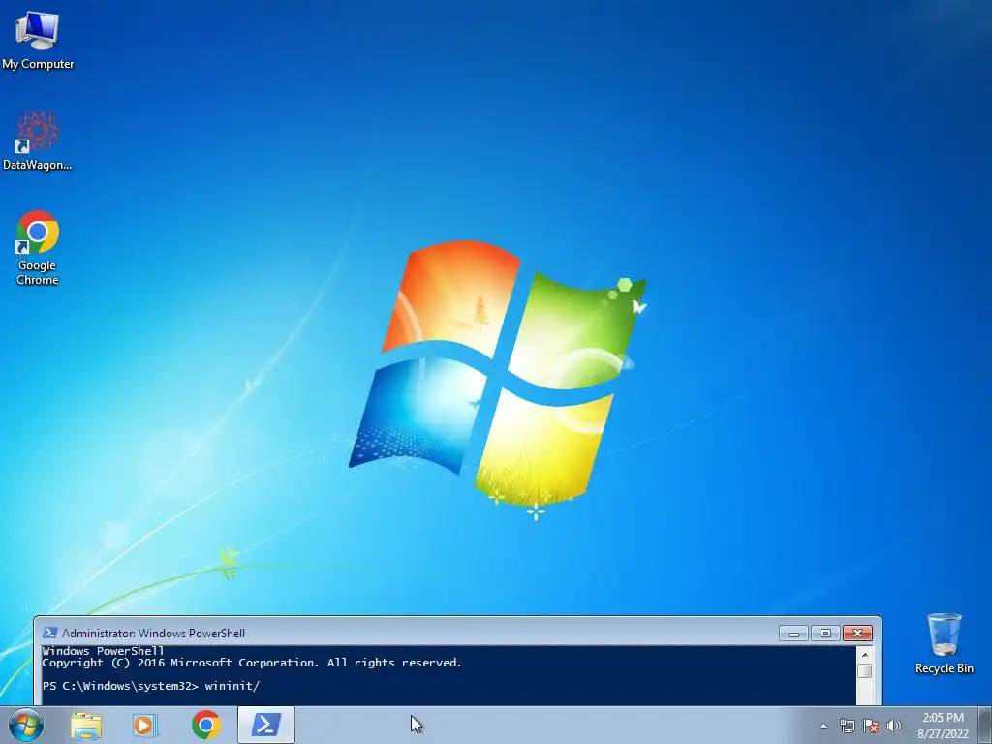Open the Action Center flag icon
Image resolution: width=992 pixels, height=744 pixels.
(871, 726)
